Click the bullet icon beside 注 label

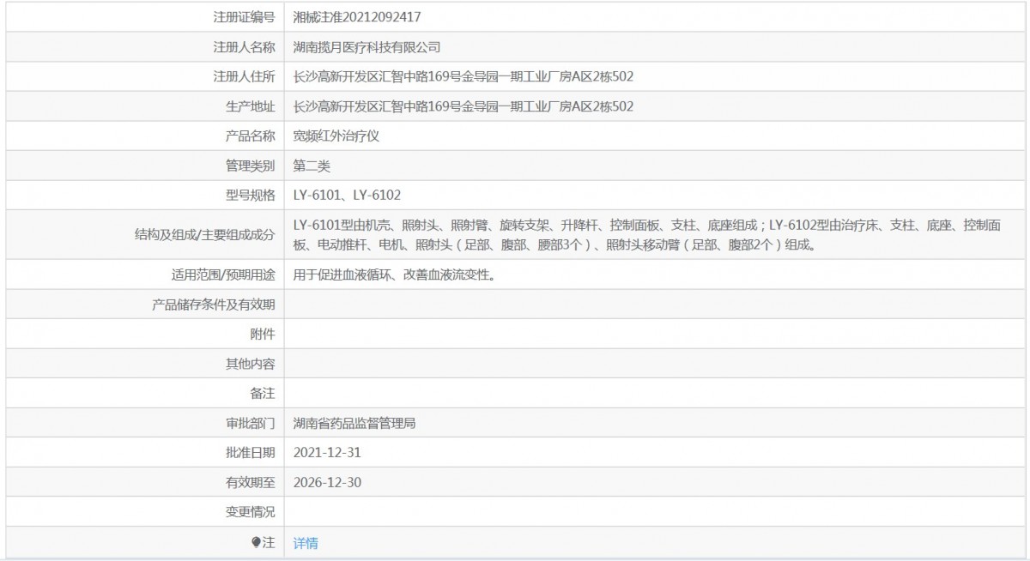point(256,542)
